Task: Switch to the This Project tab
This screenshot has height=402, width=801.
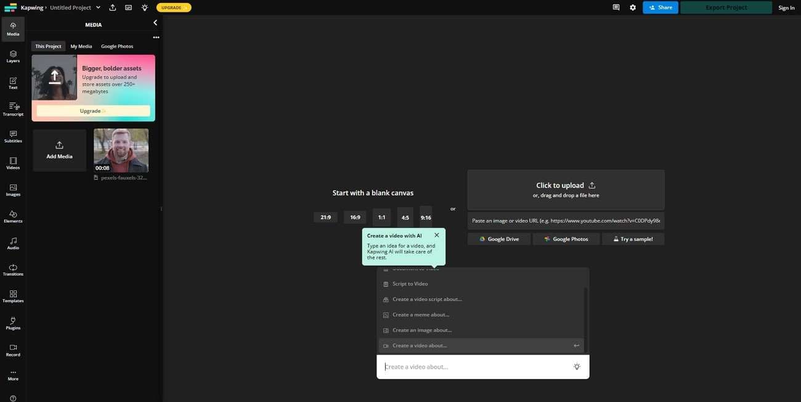Action: (x=48, y=46)
